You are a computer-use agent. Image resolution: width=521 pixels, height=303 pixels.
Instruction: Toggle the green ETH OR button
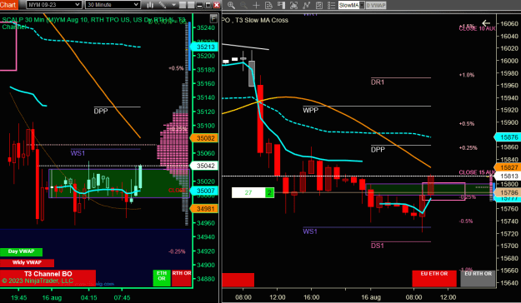pyautogui.click(x=162, y=278)
